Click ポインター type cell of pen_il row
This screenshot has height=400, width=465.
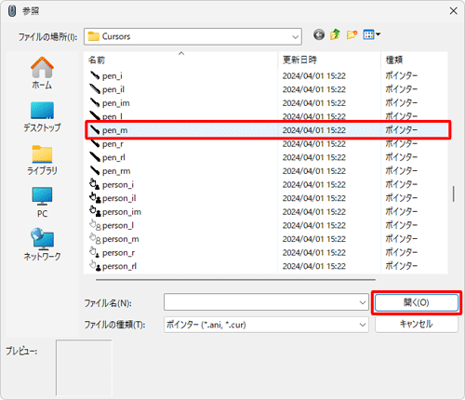coord(402,89)
